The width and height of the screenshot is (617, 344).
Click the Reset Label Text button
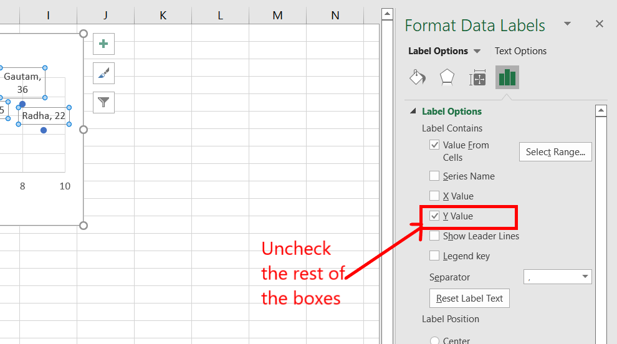469,299
